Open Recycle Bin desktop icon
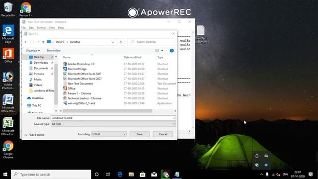This screenshot has height=179, width=318. (8, 9)
